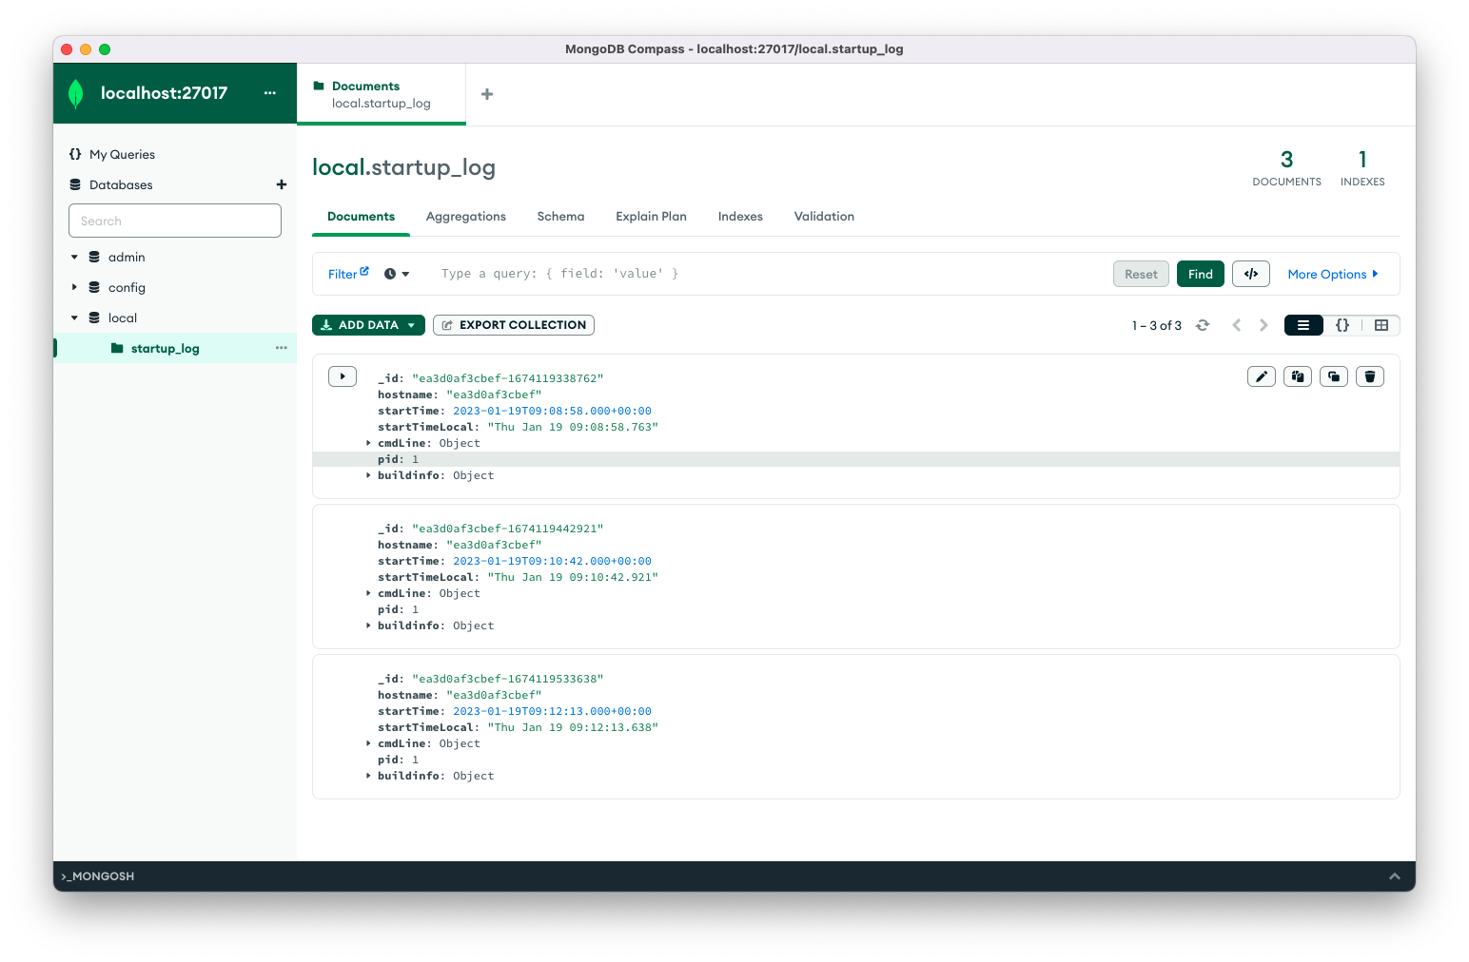Click _id value ending 1674119338762

coord(508,378)
